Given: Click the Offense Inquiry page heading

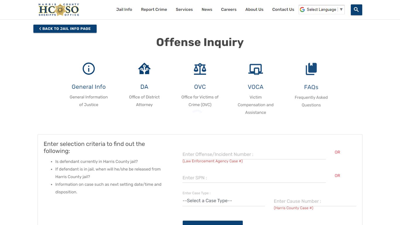Looking at the screenshot, I should (200, 42).
